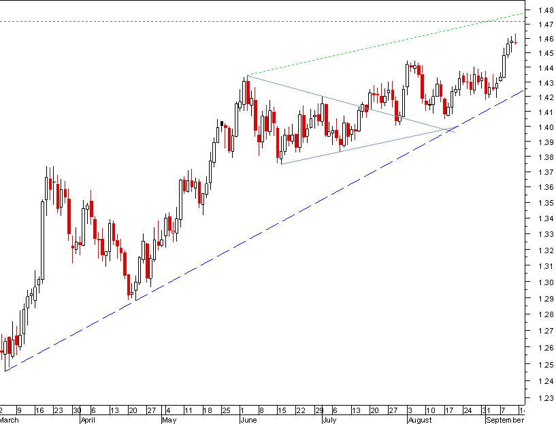Click the September month label
The height and width of the screenshot is (424, 556).
click(x=505, y=420)
